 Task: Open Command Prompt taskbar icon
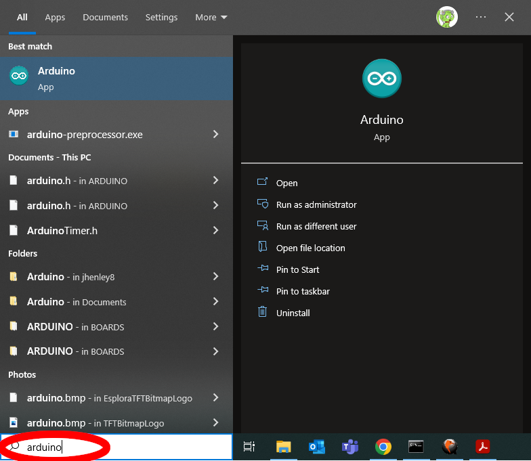pyautogui.click(x=416, y=447)
